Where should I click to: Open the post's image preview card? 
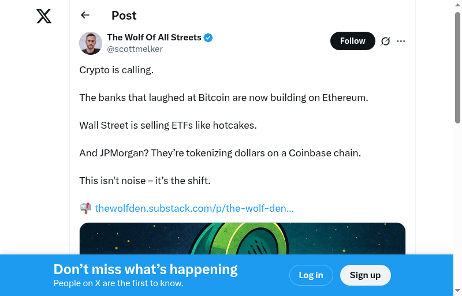click(243, 238)
